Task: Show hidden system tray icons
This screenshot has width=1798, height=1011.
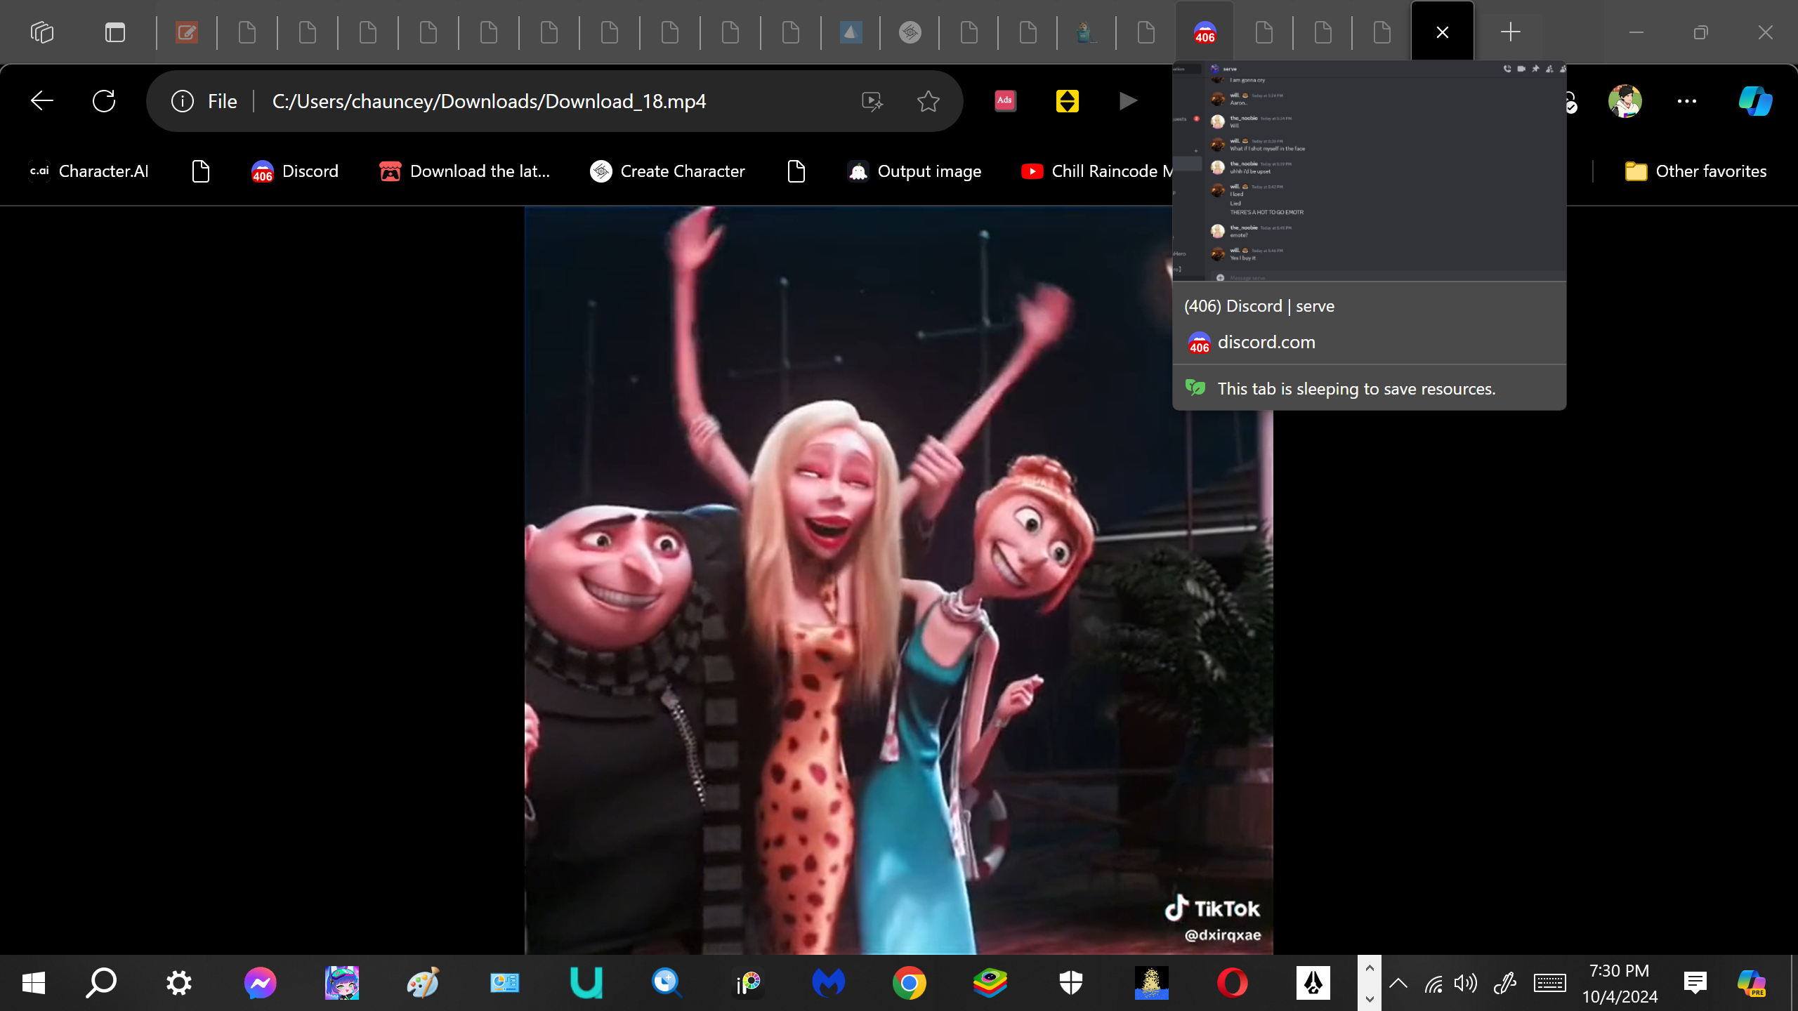Action: click(x=1398, y=983)
